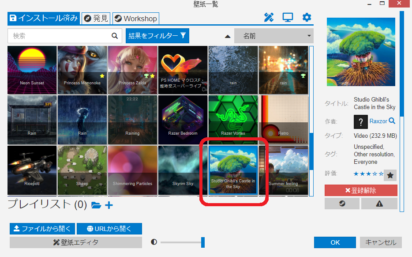Image resolution: width=412 pixels, height=257 pixels.
Task: Switch to the 発見 tab
Action: [x=96, y=19]
